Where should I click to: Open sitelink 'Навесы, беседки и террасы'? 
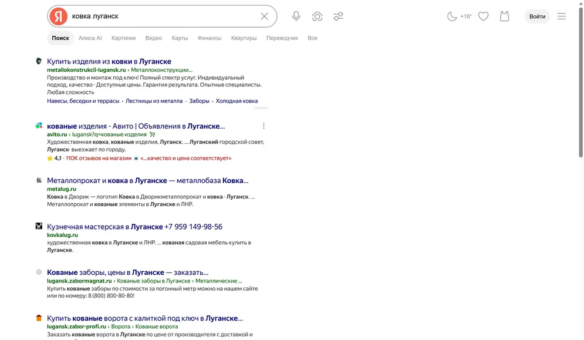tap(83, 101)
